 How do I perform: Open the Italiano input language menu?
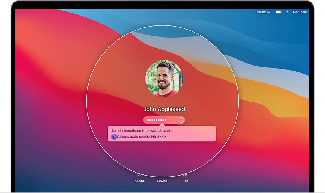pyautogui.click(x=262, y=12)
